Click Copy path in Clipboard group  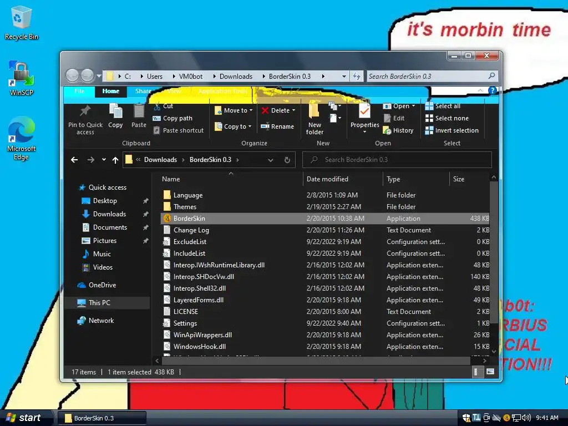[173, 119]
